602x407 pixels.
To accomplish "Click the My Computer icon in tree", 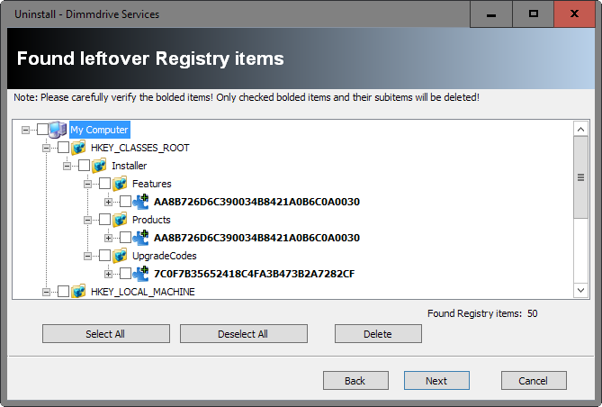I will 58,130.
